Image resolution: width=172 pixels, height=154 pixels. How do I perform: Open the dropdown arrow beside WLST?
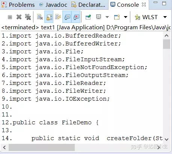(x=165, y=17)
